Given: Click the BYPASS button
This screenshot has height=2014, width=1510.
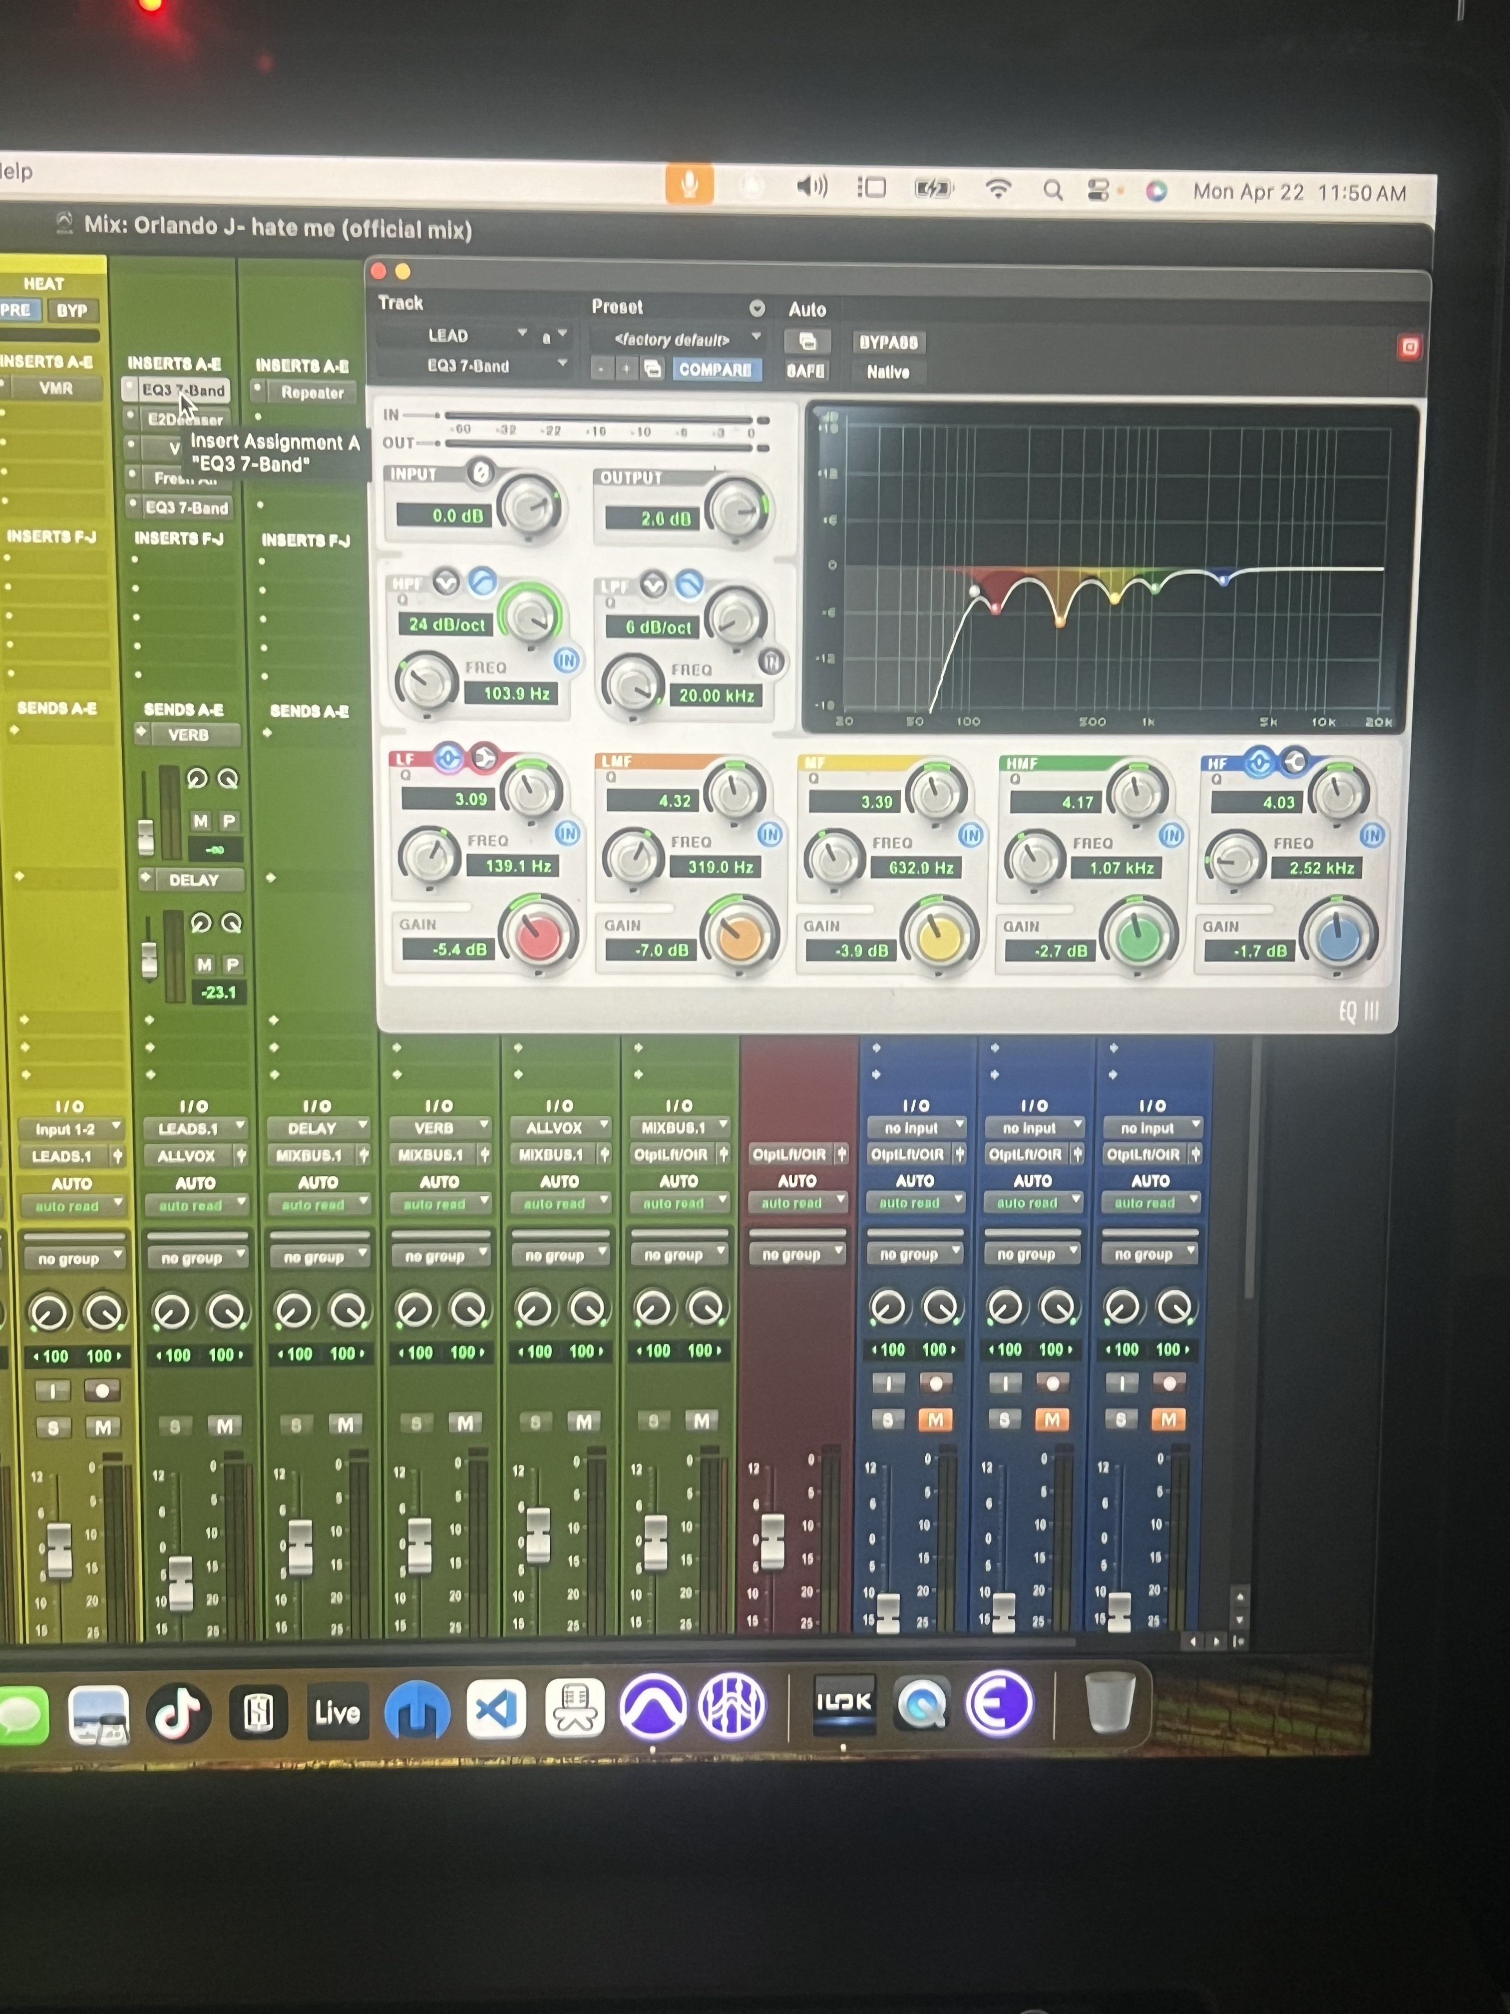Looking at the screenshot, I should point(888,342).
